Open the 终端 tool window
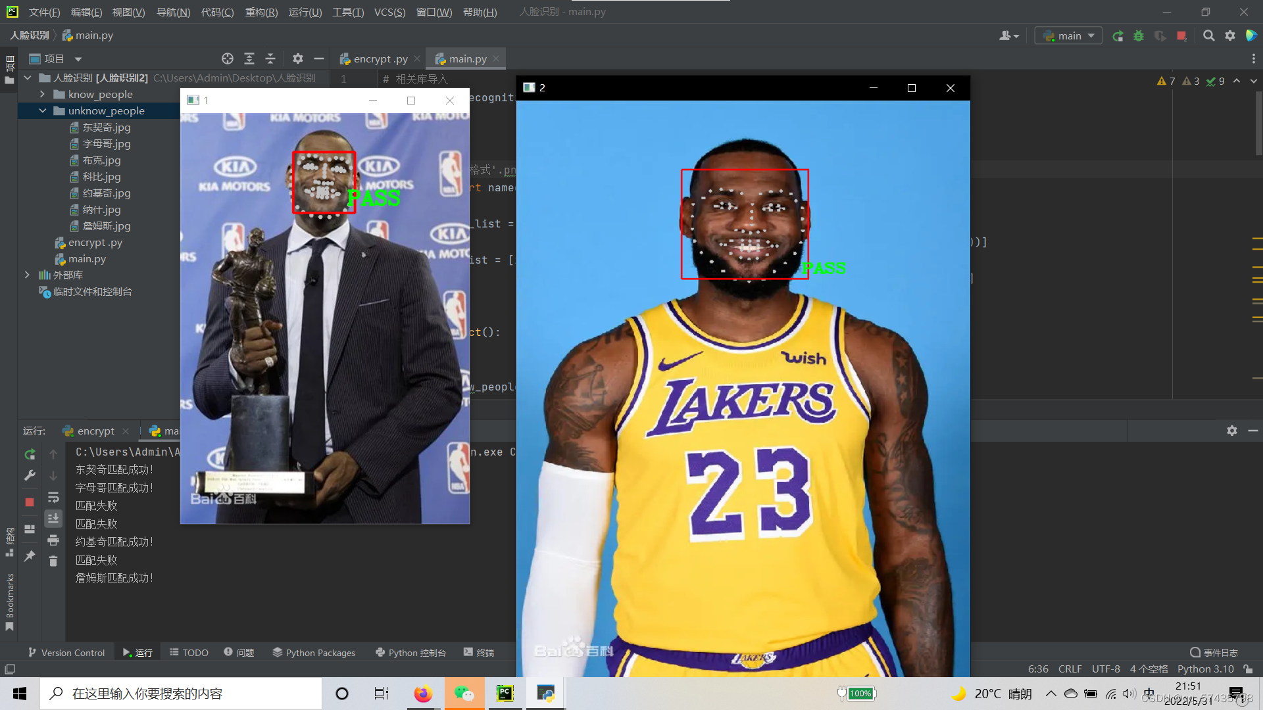Image resolution: width=1263 pixels, height=710 pixels. (479, 652)
